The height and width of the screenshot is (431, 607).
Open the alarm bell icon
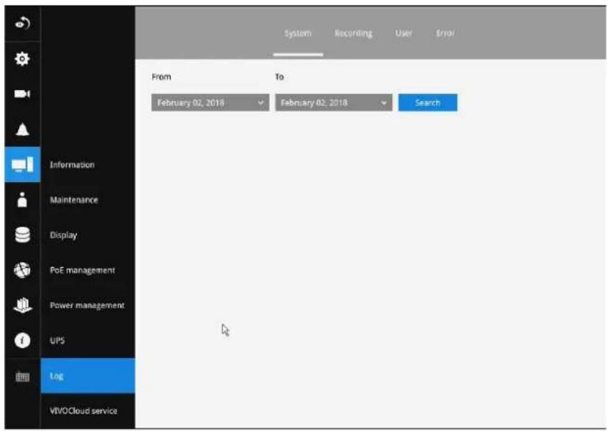(x=22, y=130)
